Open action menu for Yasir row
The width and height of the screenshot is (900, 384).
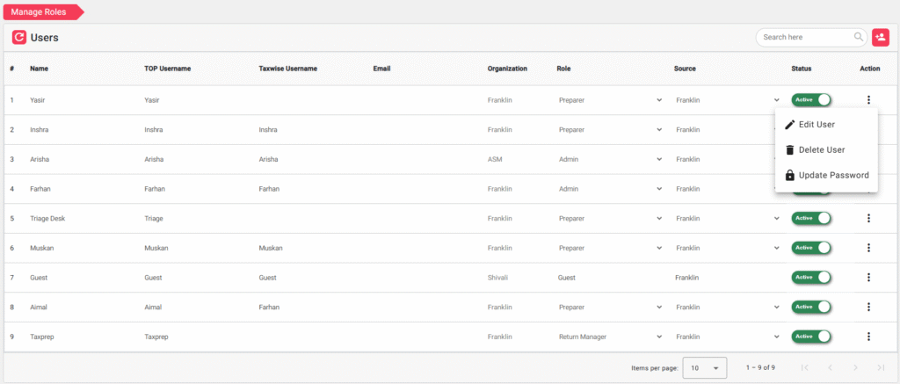pos(868,100)
